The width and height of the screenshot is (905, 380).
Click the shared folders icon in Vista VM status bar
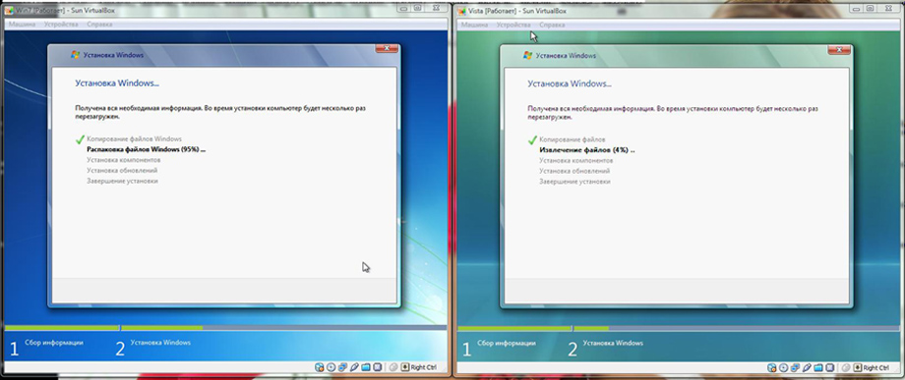click(818, 367)
